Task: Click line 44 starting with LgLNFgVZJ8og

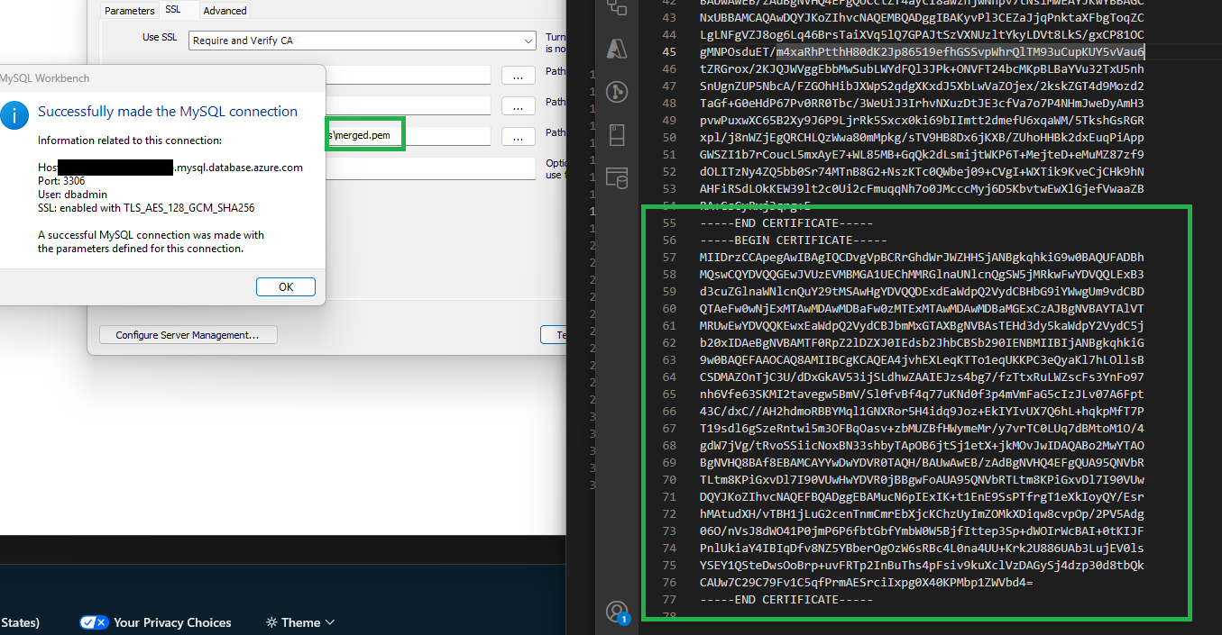Action: click(922, 34)
